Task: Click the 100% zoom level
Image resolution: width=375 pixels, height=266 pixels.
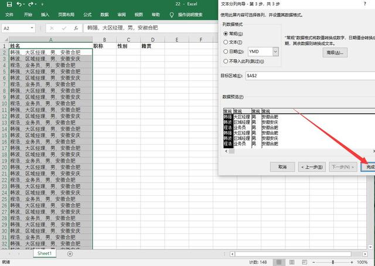Action: tap(362, 262)
